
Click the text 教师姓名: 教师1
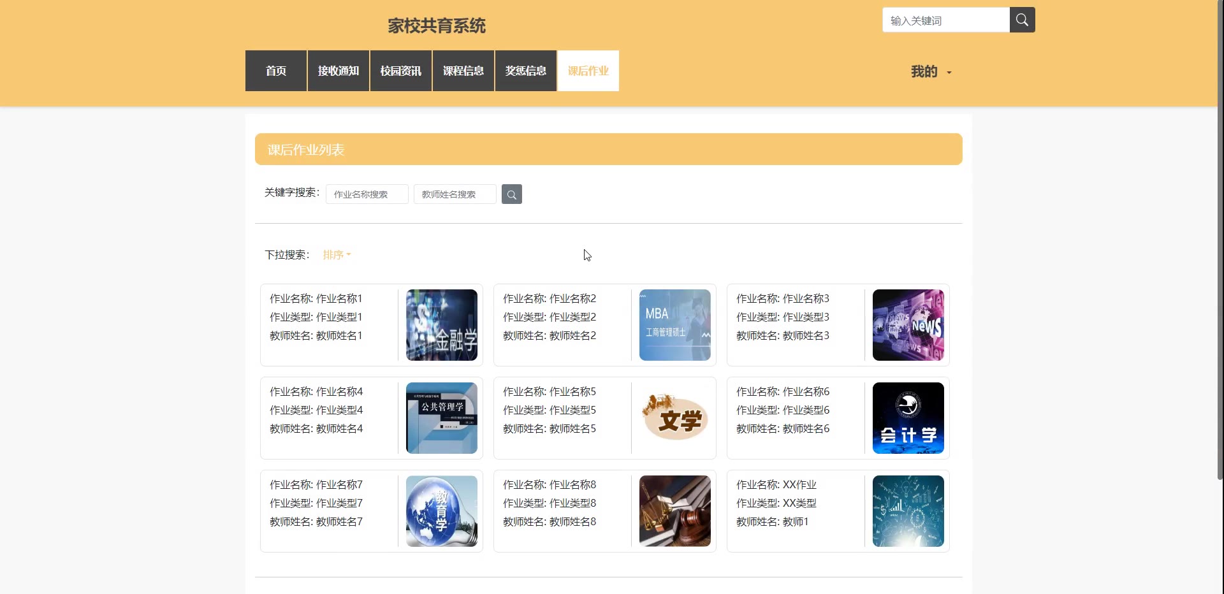point(773,521)
